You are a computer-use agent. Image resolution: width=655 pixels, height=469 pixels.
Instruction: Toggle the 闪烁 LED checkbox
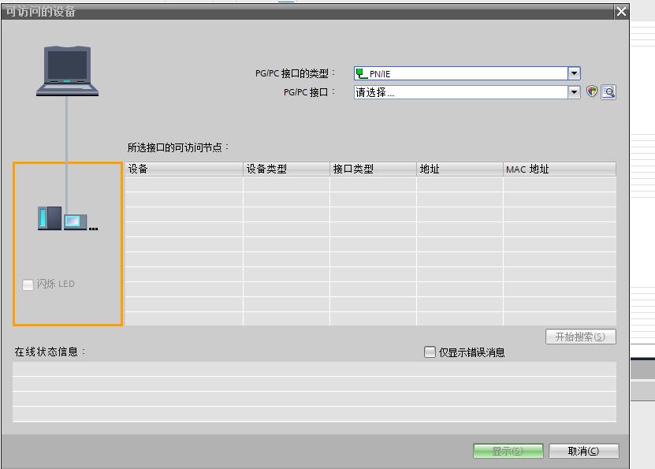coord(28,285)
